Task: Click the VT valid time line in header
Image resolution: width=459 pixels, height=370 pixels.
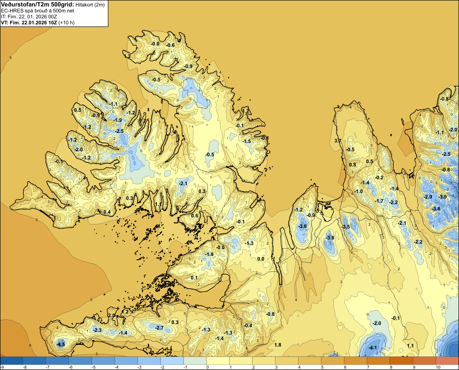Action: tap(38, 23)
